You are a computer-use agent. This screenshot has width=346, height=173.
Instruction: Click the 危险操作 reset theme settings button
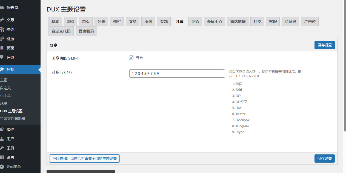click(x=85, y=159)
